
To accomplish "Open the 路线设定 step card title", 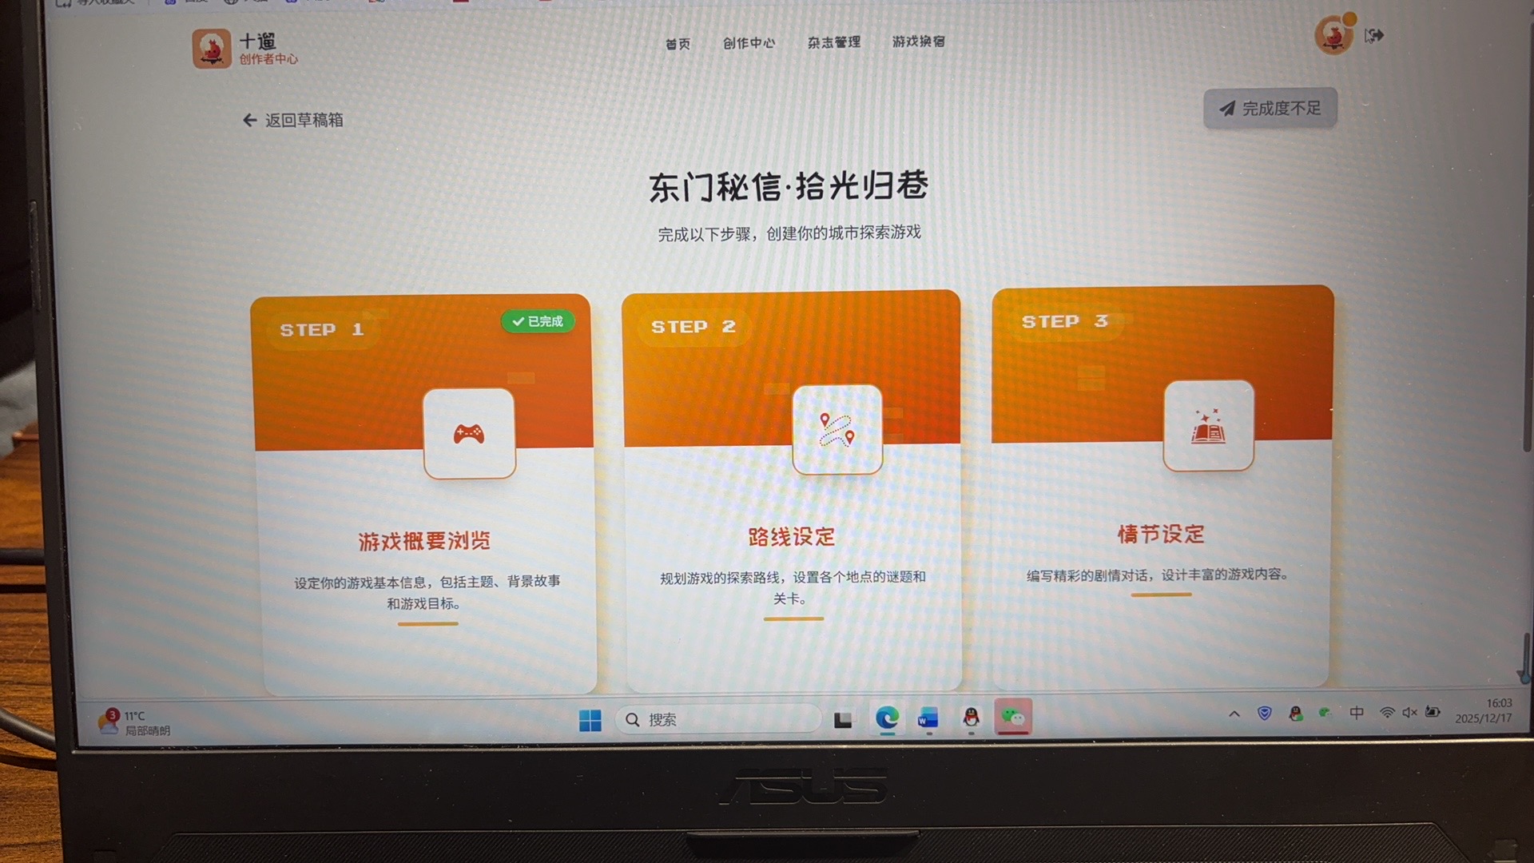I will pyautogui.click(x=791, y=537).
